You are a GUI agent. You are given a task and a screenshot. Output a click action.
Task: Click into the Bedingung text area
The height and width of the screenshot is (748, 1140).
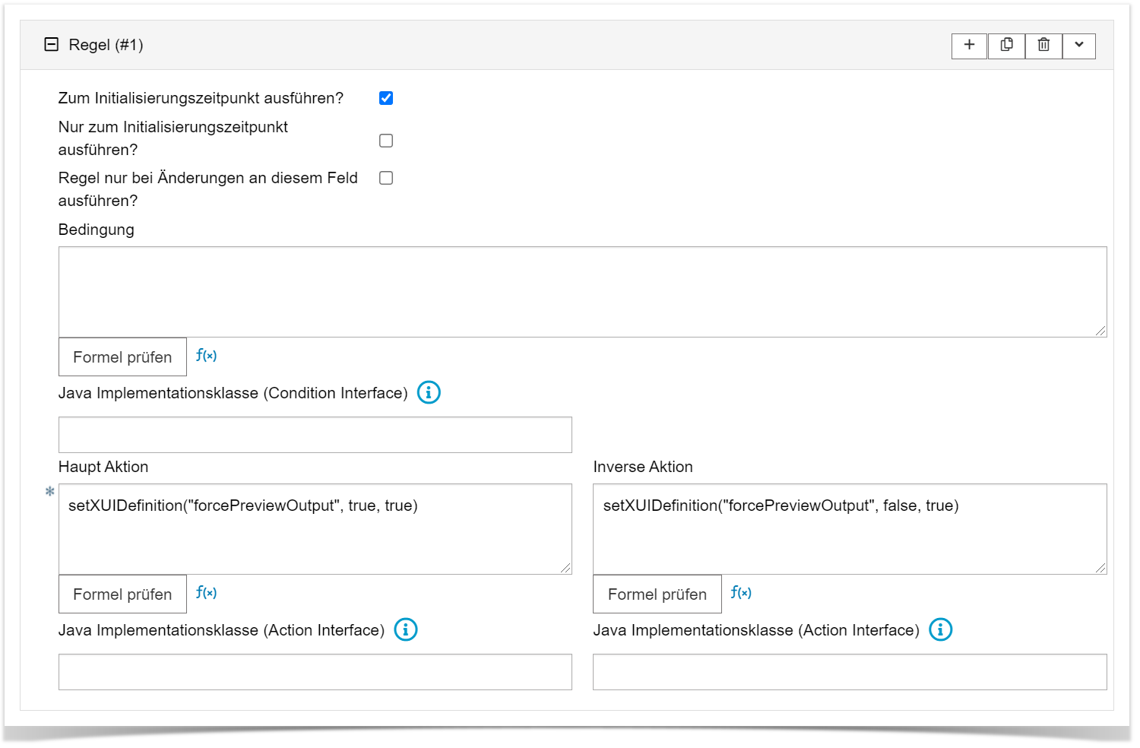pyautogui.click(x=582, y=292)
